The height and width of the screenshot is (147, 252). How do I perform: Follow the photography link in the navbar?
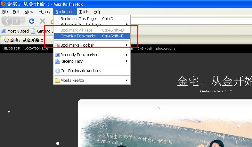point(166,49)
